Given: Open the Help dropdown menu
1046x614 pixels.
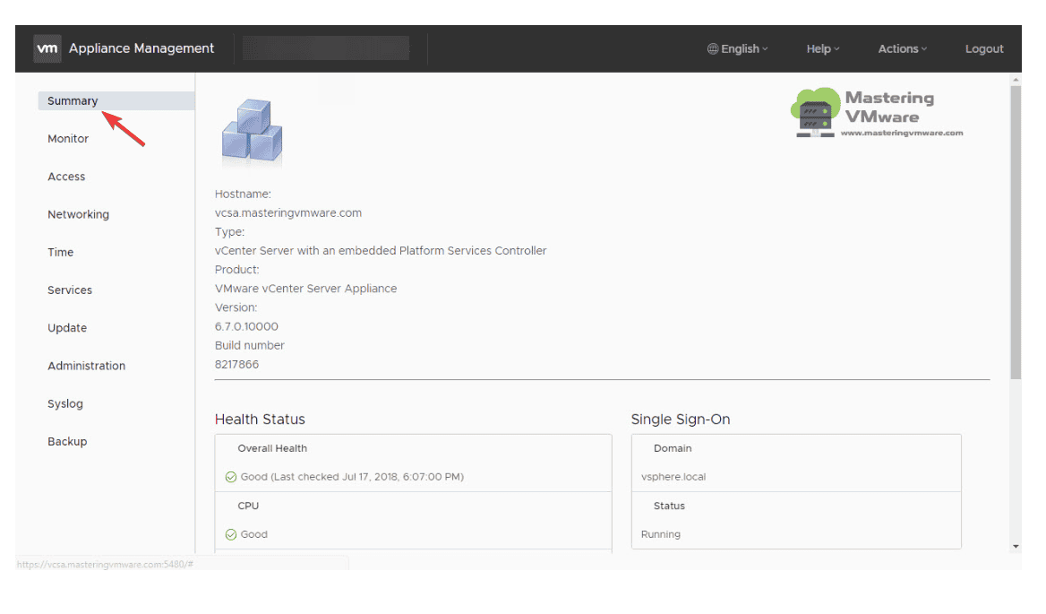Looking at the screenshot, I should pyautogui.click(x=822, y=48).
